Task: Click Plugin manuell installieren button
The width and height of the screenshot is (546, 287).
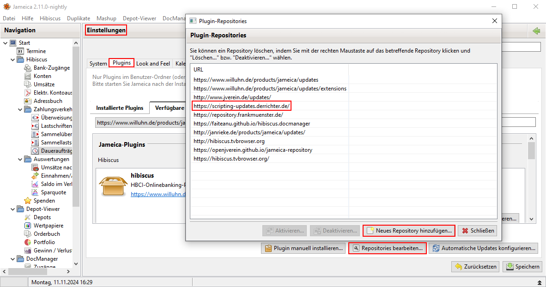Action: click(x=303, y=248)
